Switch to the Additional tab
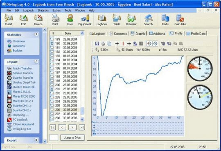 pos(157,33)
